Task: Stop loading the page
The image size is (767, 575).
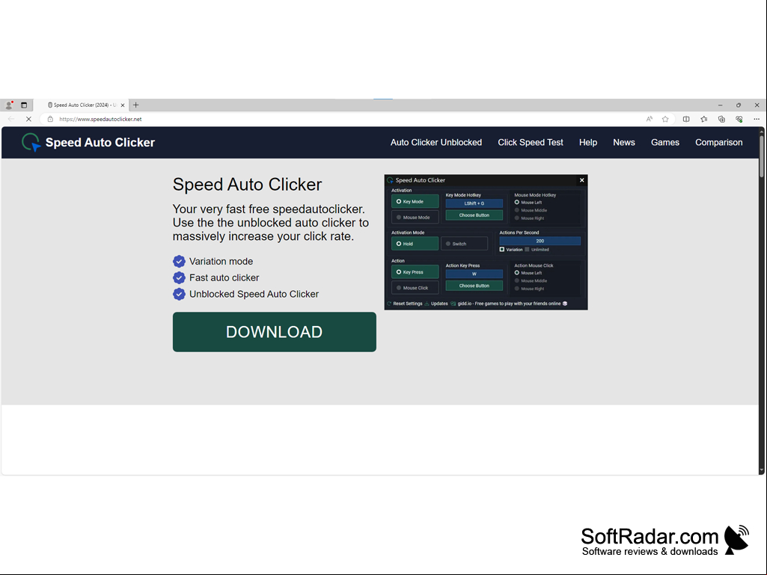Action: [x=28, y=119]
